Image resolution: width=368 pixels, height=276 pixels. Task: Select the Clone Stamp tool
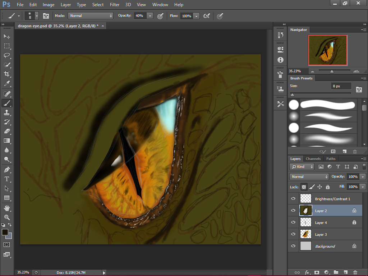pyautogui.click(x=6, y=112)
